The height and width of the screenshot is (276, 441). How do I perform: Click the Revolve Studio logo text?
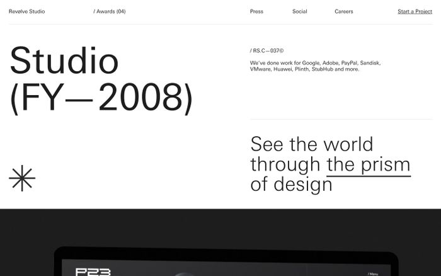click(26, 11)
